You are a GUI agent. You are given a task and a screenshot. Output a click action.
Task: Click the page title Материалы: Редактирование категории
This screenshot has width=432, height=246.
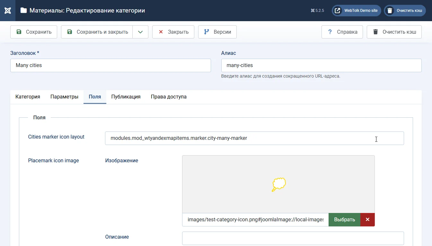click(87, 11)
